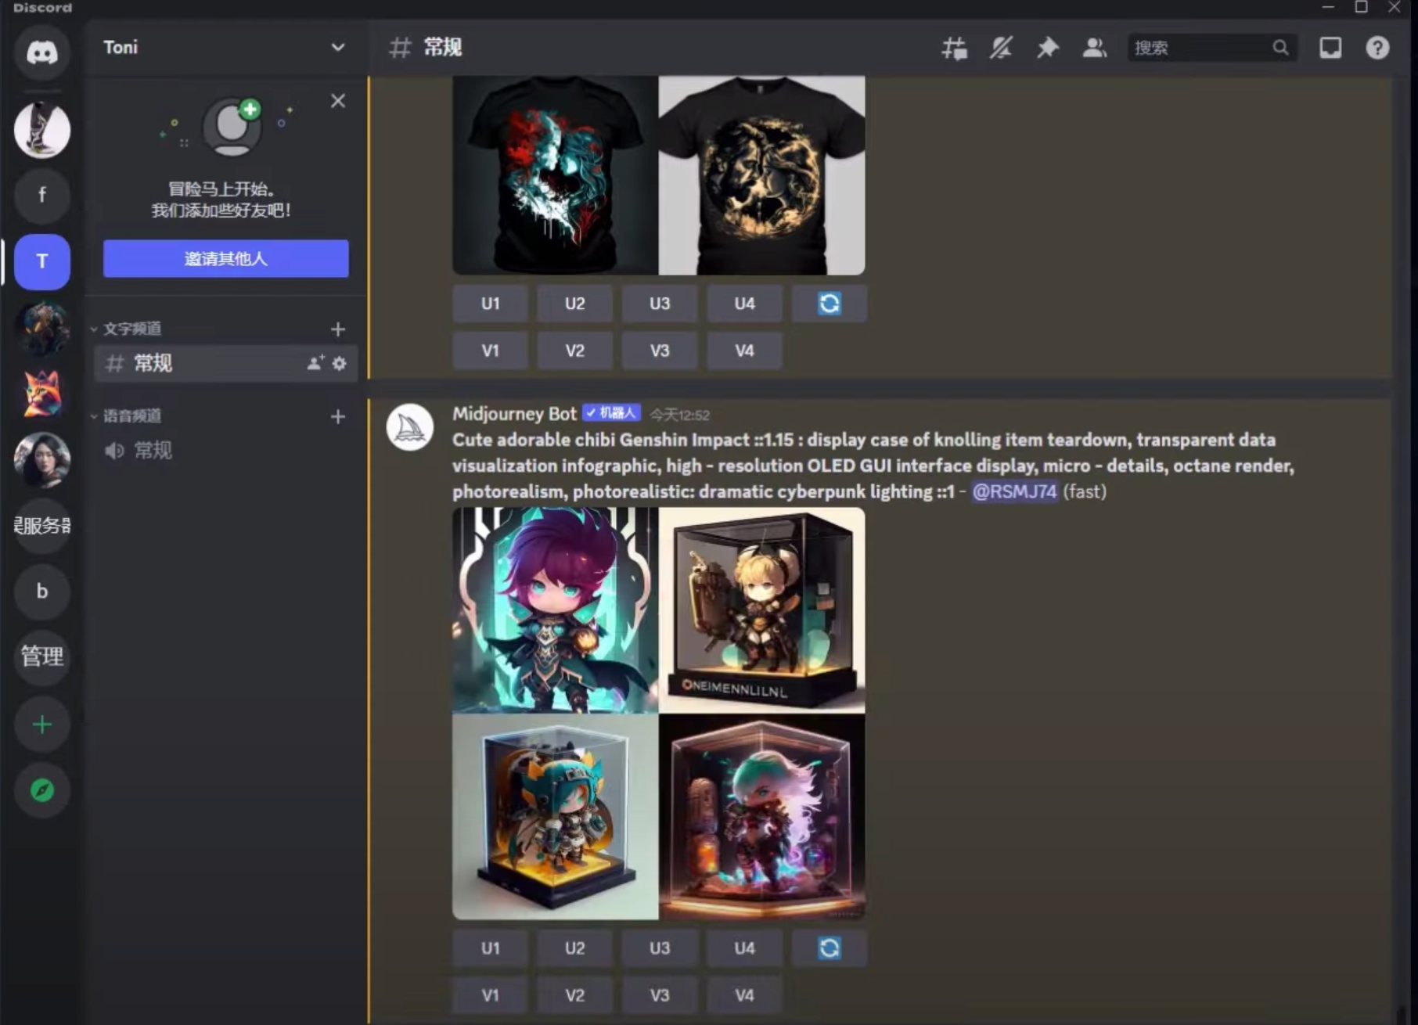Click the @RSMJ74 mention

1014,491
